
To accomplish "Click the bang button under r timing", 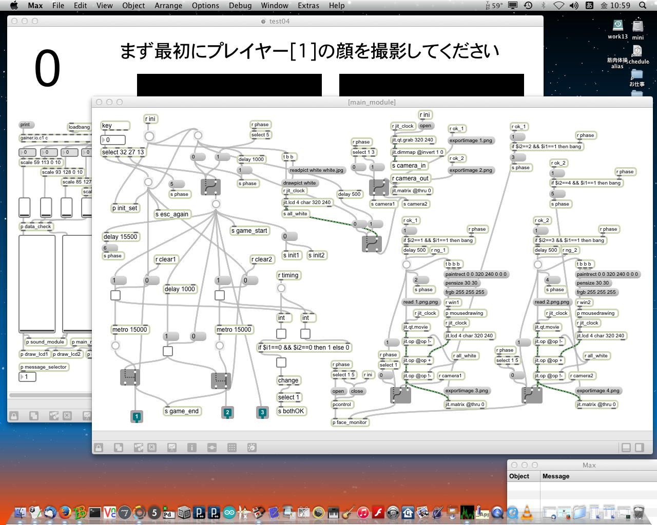I will tap(281, 288).
